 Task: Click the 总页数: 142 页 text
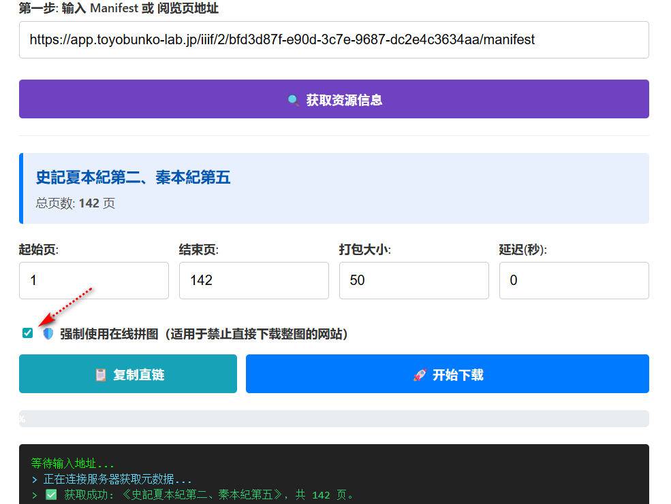pyautogui.click(x=76, y=203)
